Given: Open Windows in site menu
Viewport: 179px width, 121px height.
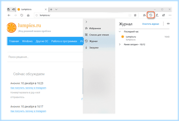Looking at the screenshot, I should pyautogui.click(x=27, y=41).
